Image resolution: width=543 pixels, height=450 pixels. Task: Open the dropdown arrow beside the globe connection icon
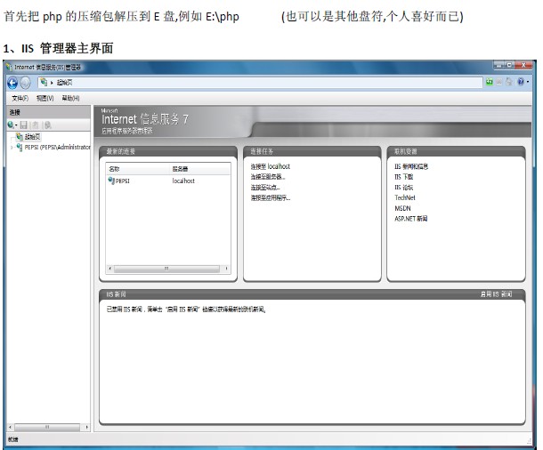pos(16,125)
